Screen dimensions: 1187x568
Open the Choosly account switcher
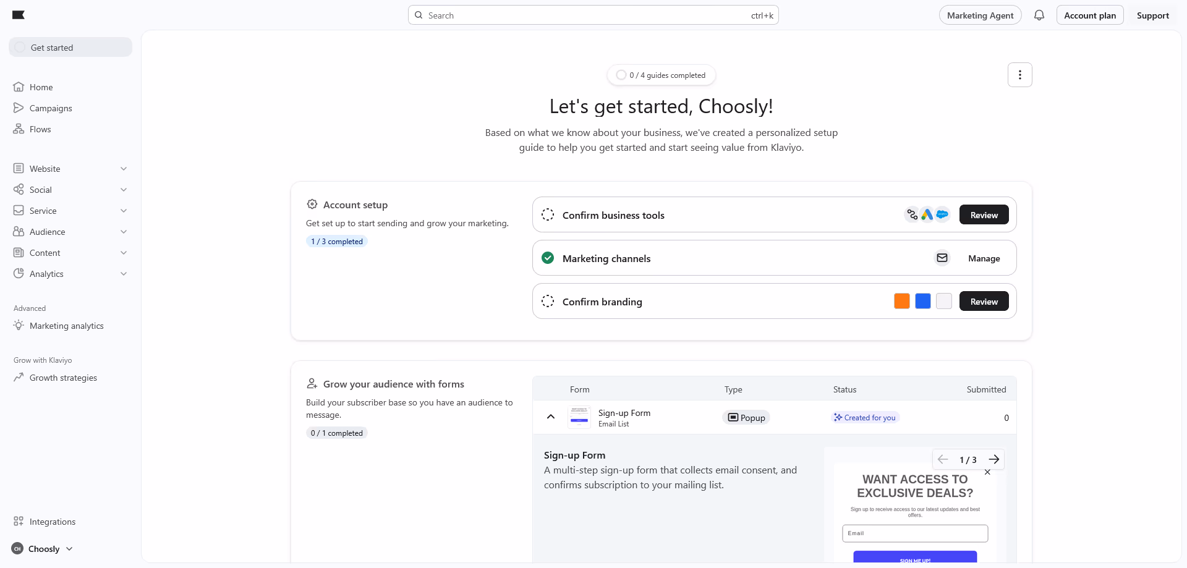[x=42, y=549]
